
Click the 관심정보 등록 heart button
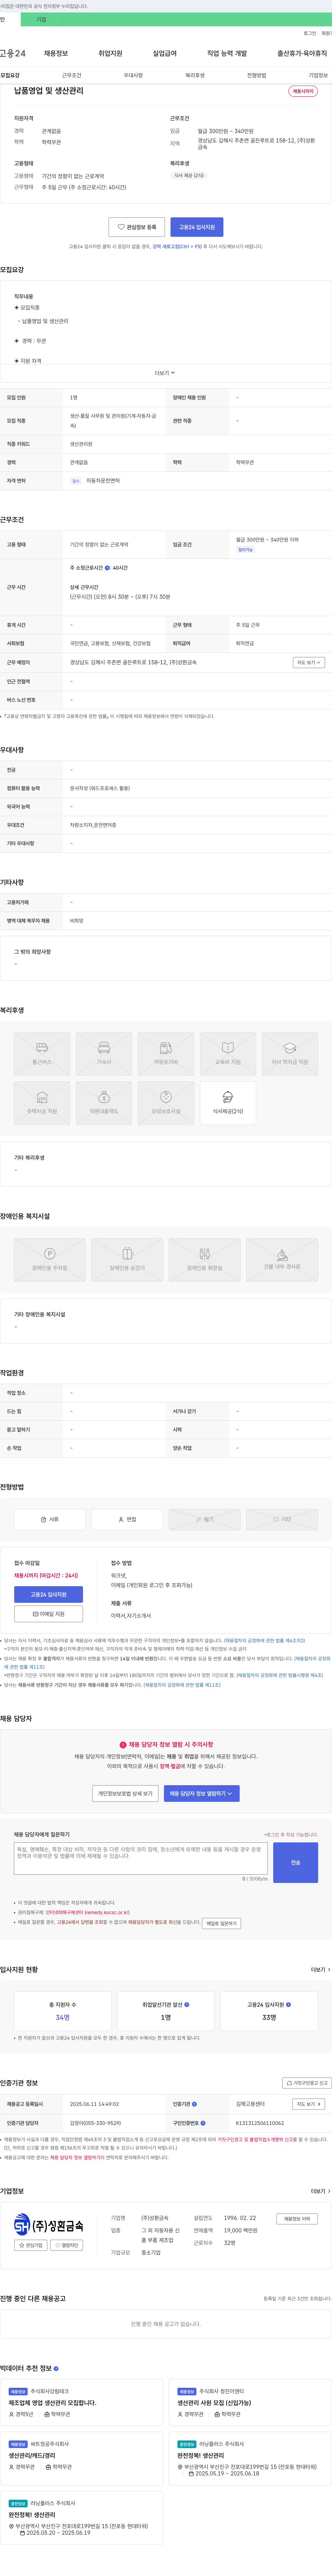[137, 227]
